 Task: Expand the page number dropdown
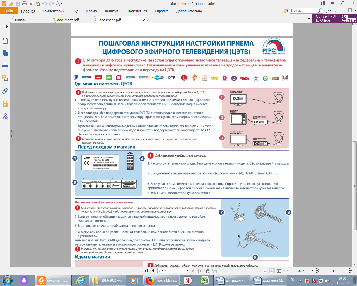point(187,271)
